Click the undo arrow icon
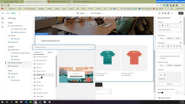Viewport: 185px width, 104px height. tap(172, 13)
